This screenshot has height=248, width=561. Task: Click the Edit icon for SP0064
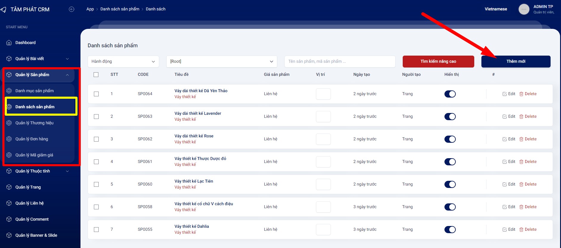click(504, 94)
